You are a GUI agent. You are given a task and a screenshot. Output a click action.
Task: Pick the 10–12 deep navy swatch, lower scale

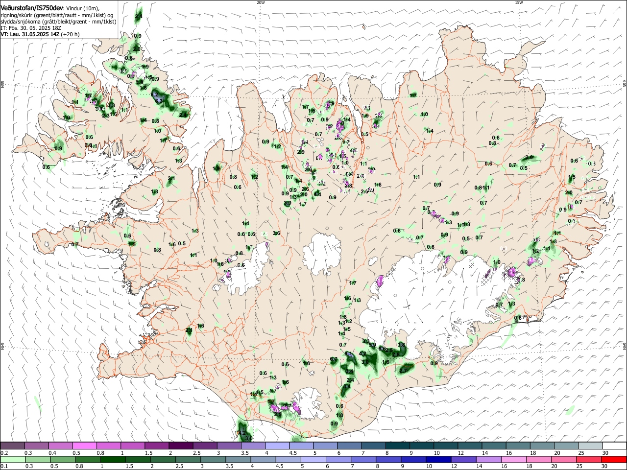click(x=438, y=459)
